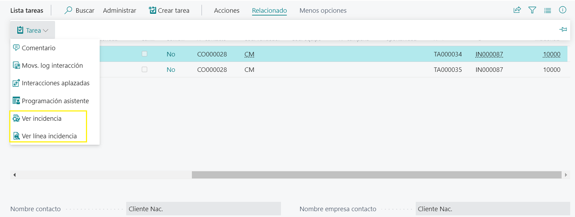Click the share icon in top toolbar

pyautogui.click(x=517, y=10)
